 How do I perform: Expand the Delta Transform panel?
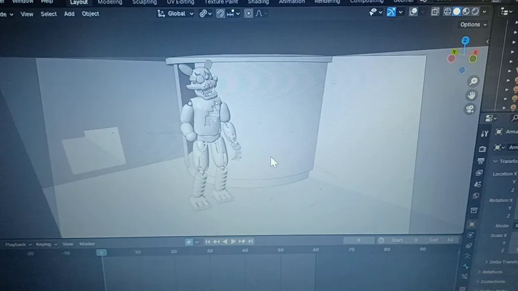501,262
